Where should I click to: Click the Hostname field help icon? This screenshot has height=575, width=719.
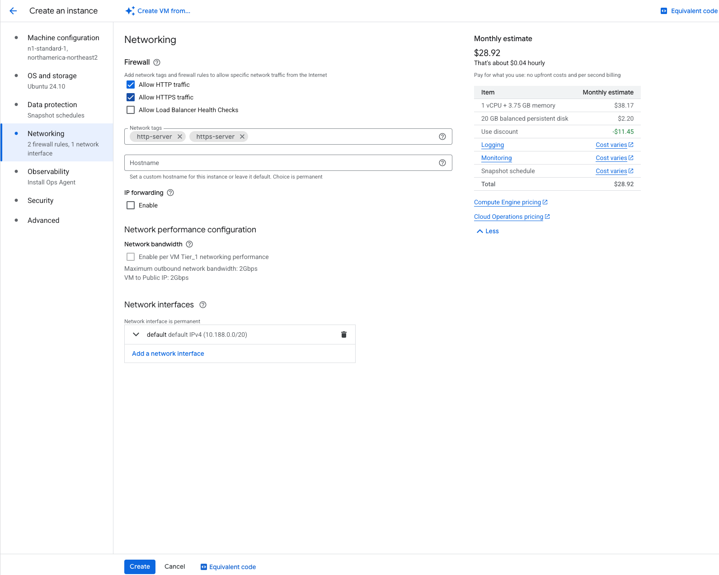click(442, 163)
